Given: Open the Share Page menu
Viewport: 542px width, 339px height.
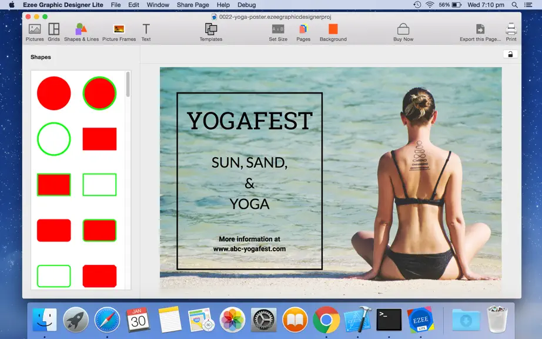Looking at the screenshot, I should tap(193, 5).
